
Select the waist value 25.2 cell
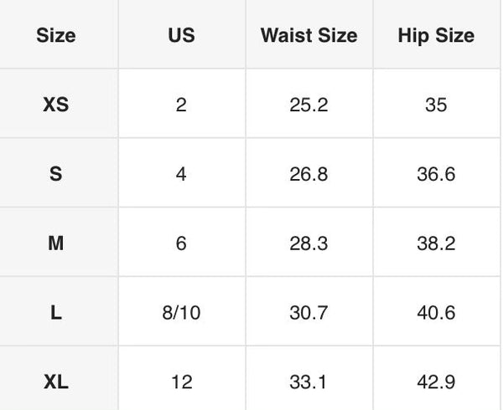(309, 105)
